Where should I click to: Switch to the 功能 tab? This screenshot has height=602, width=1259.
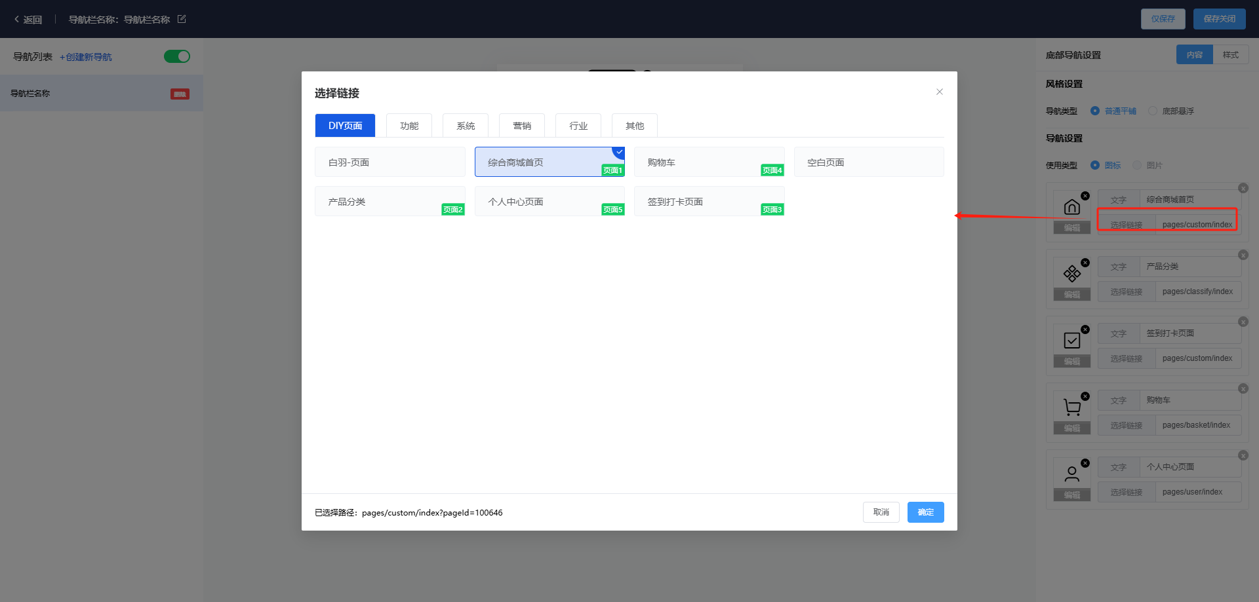click(409, 126)
